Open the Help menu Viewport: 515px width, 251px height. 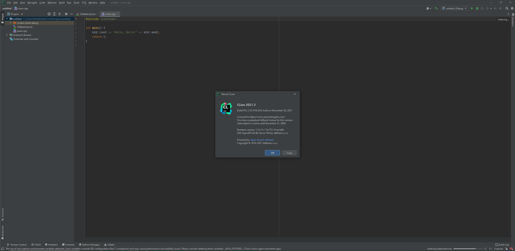tap(103, 2)
